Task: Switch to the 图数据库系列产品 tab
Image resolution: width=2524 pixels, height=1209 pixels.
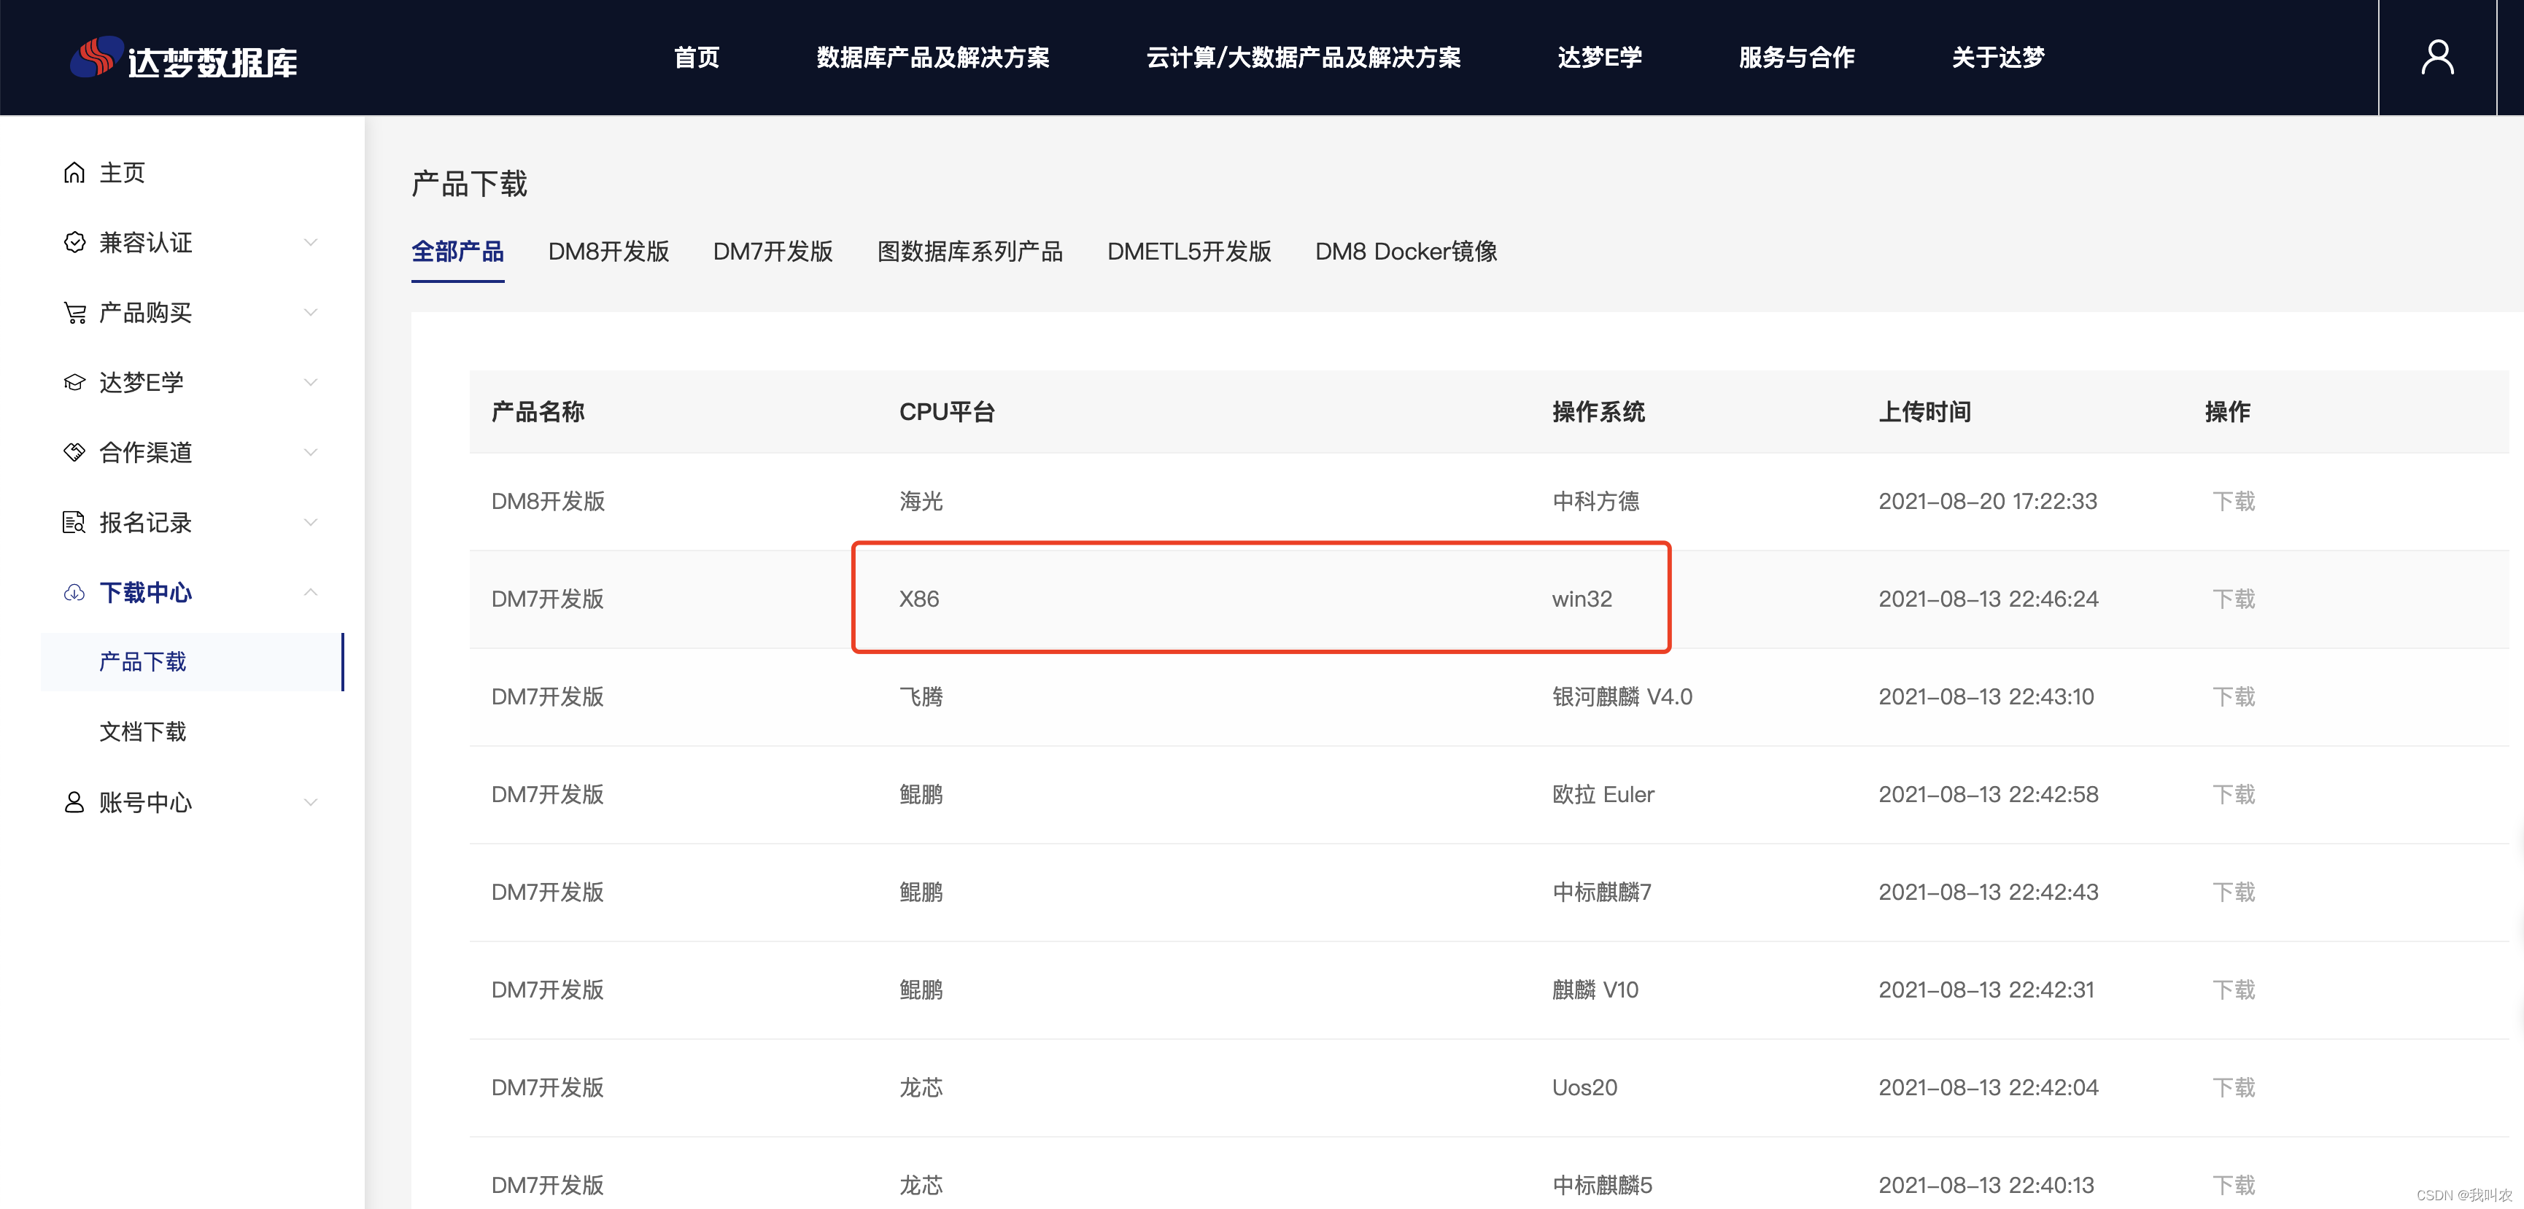Action: tap(970, 252)
